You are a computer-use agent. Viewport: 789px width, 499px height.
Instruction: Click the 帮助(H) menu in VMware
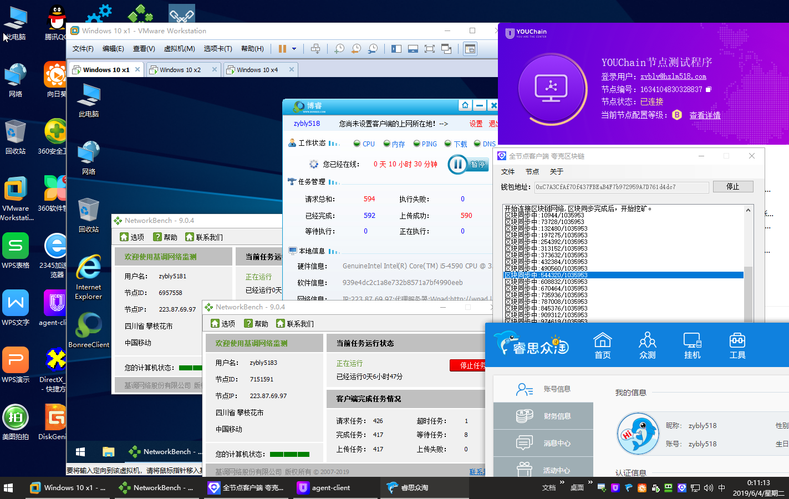click(x=252, y=49)
